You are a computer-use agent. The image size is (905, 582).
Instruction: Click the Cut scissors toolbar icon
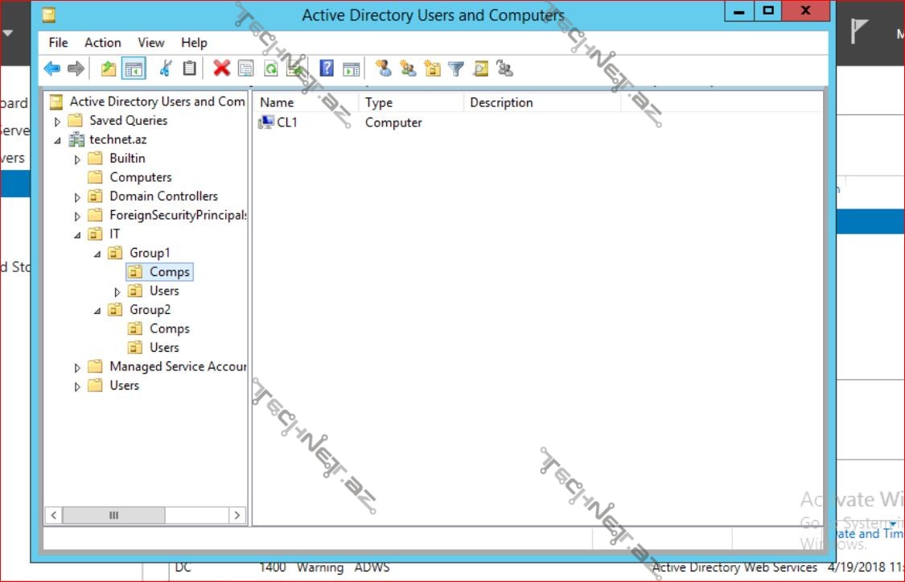tap(165, 69)
